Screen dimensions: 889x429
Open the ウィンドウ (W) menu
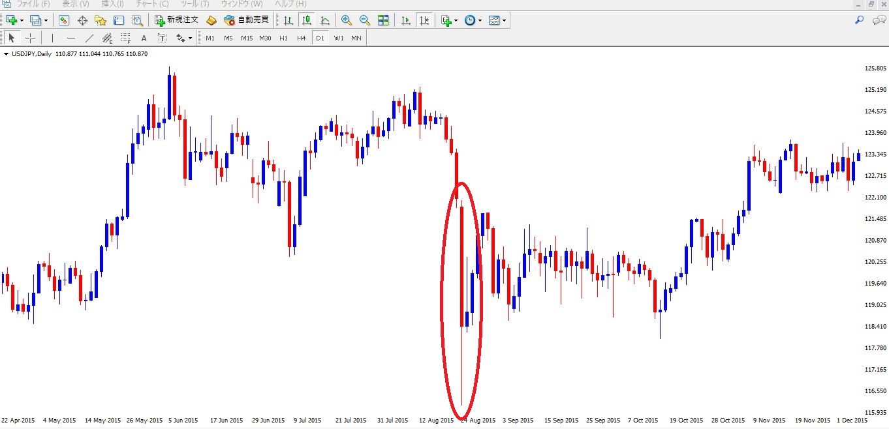242,4
